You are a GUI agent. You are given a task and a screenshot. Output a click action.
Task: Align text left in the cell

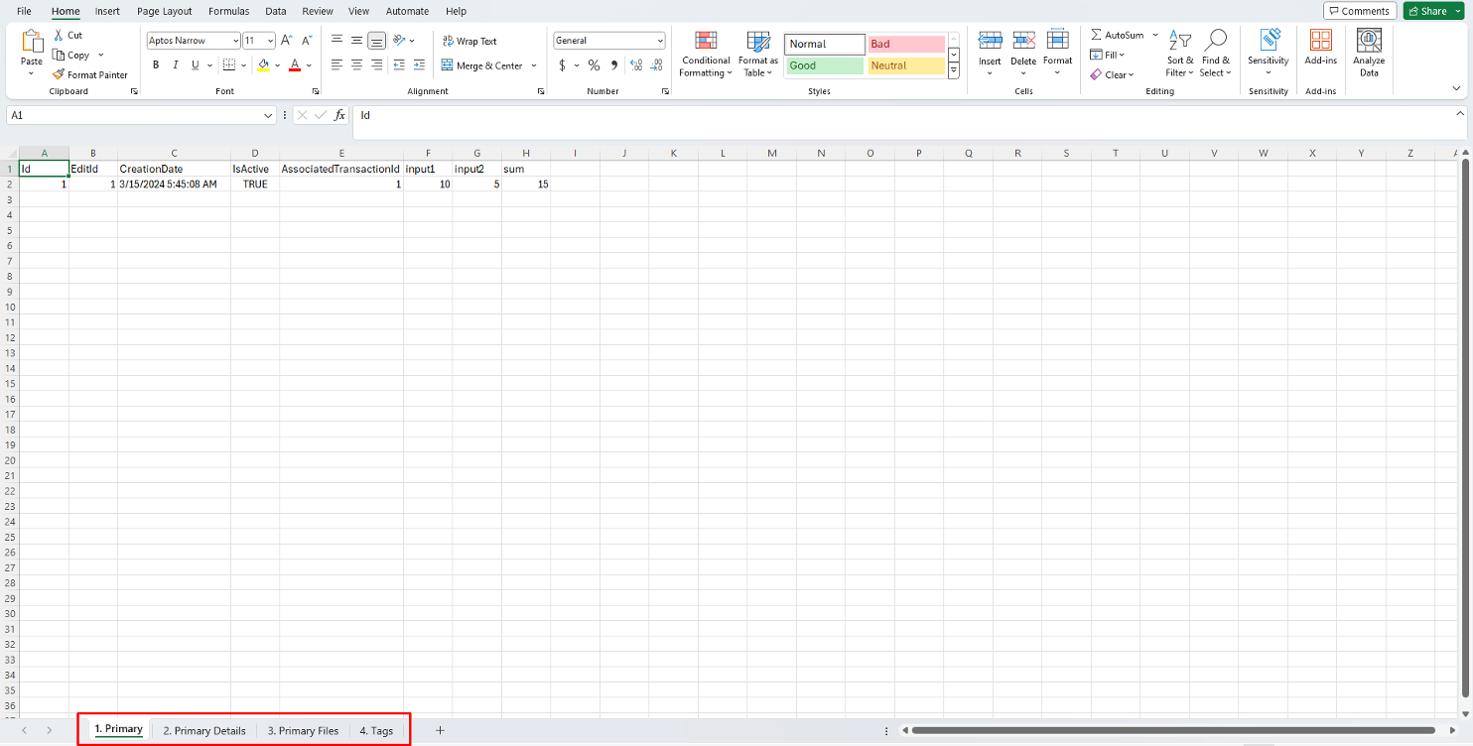point(336,64)
